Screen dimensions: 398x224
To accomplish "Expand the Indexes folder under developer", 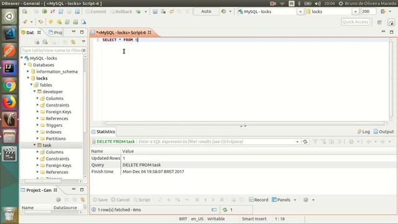I will 37,131.
